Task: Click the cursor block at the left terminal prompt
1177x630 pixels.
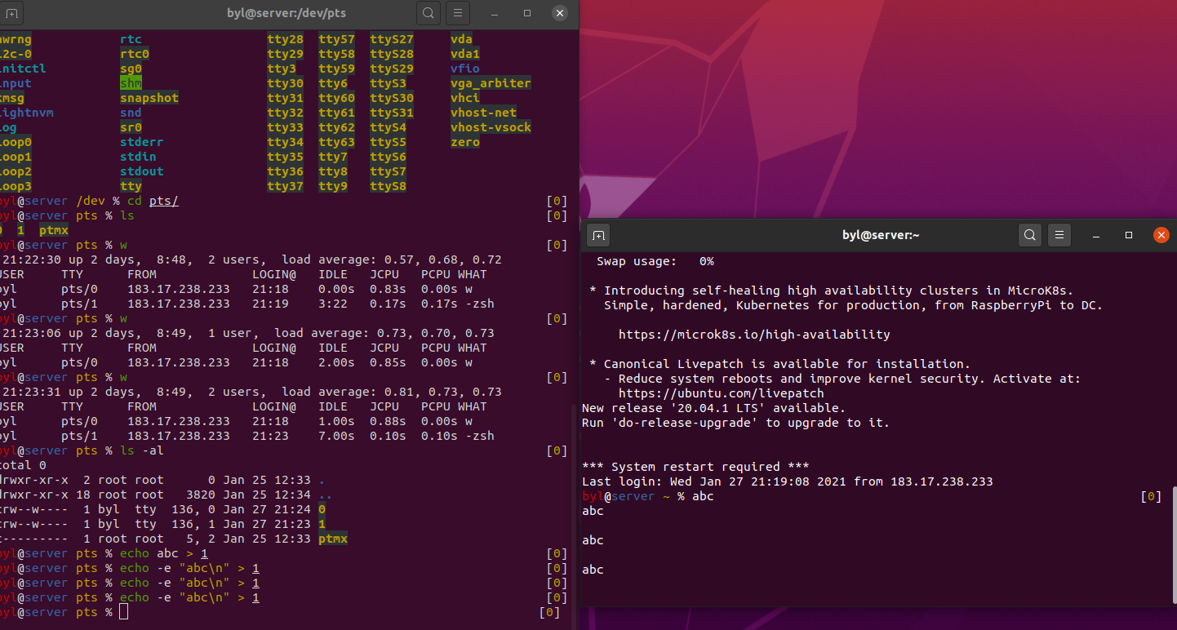Action: (124, 612)
